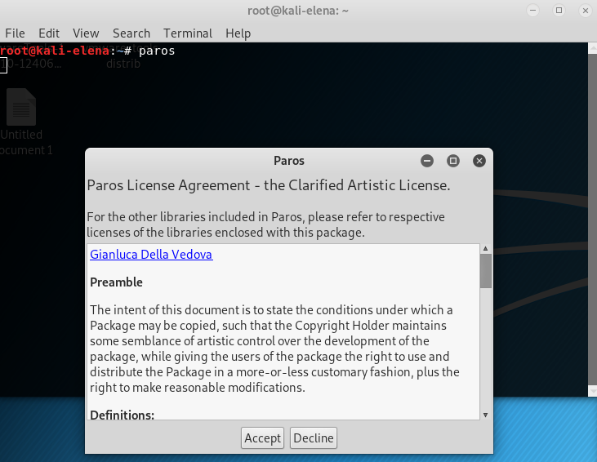This screenshot has height=462, width=597.
Task: Click the Preamble heading in license
Action: (116, 282)
